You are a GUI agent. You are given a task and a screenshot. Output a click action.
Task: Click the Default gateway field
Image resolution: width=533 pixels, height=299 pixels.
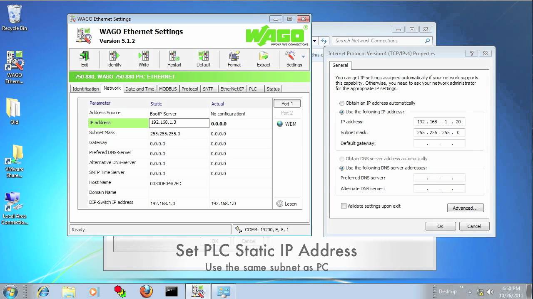[x=439, y=143]
